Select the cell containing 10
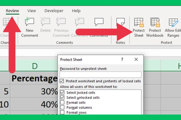Viewport: 181px width, 120px height. pyautogui.click(x=5, y=104)
